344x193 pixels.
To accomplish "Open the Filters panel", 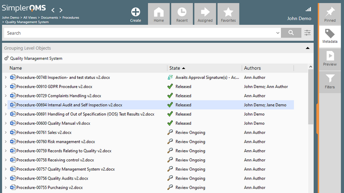I will pos(330,81).
